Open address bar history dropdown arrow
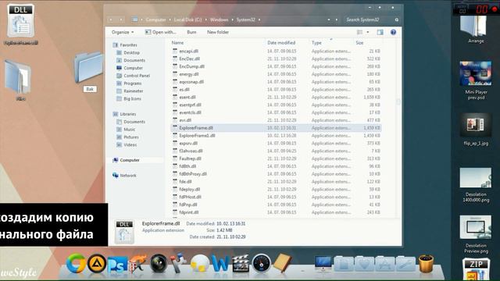 (x=329, y=20)
